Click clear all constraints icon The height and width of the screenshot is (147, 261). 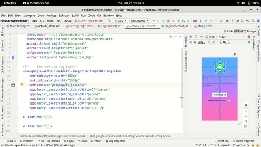tap(209, 42)
